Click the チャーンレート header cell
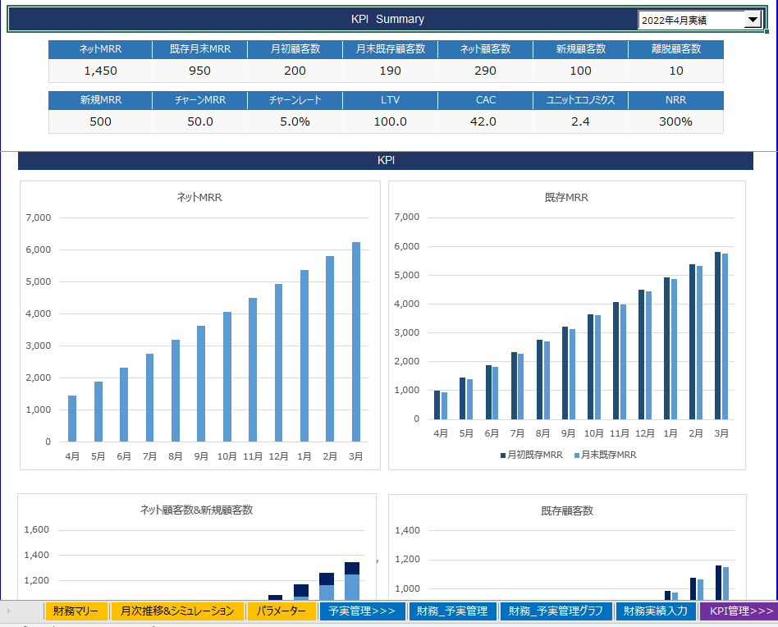The image size is (778, 627). pos(295,100)
